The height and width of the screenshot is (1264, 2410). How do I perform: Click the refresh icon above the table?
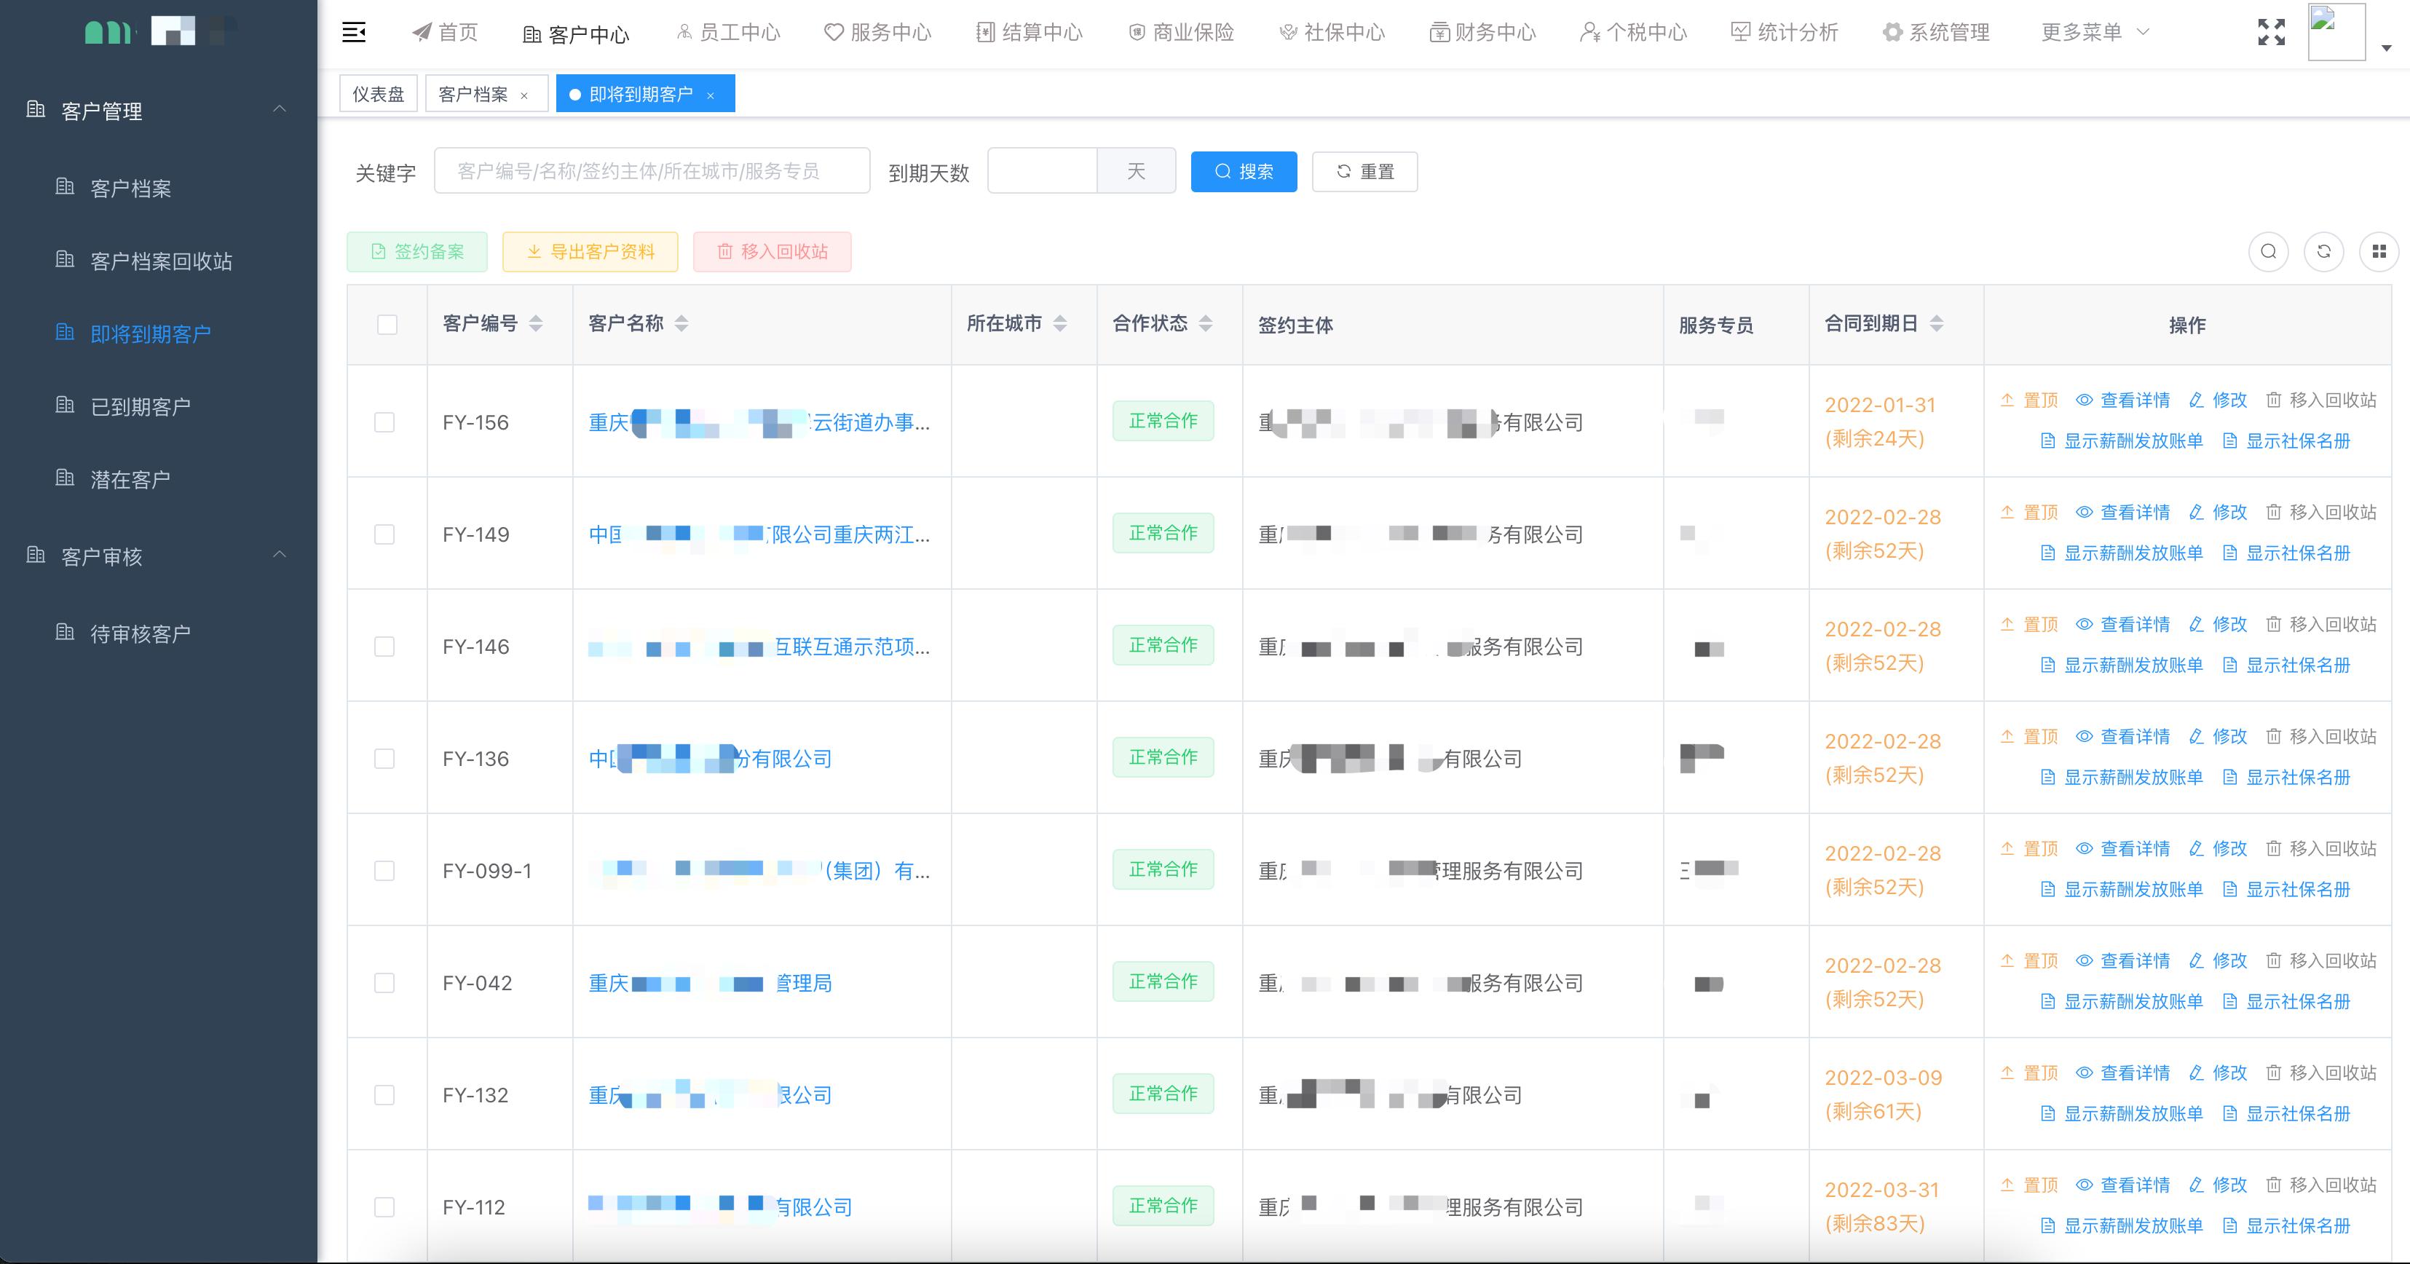pos(2324,250)
